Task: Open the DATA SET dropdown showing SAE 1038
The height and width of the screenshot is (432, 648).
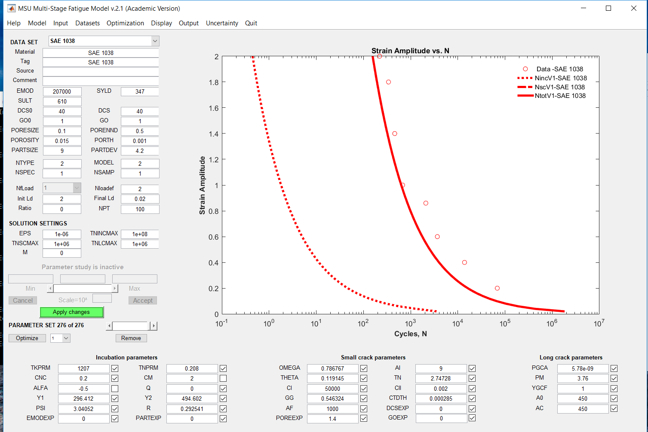Action: pos(155,41)
